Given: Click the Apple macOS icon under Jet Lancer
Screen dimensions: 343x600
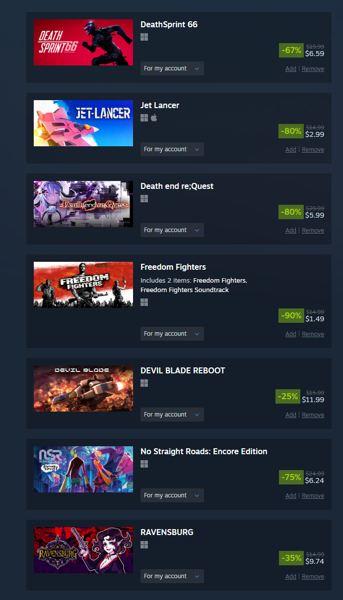Looking at the screenshot, I should pos(154,118).
